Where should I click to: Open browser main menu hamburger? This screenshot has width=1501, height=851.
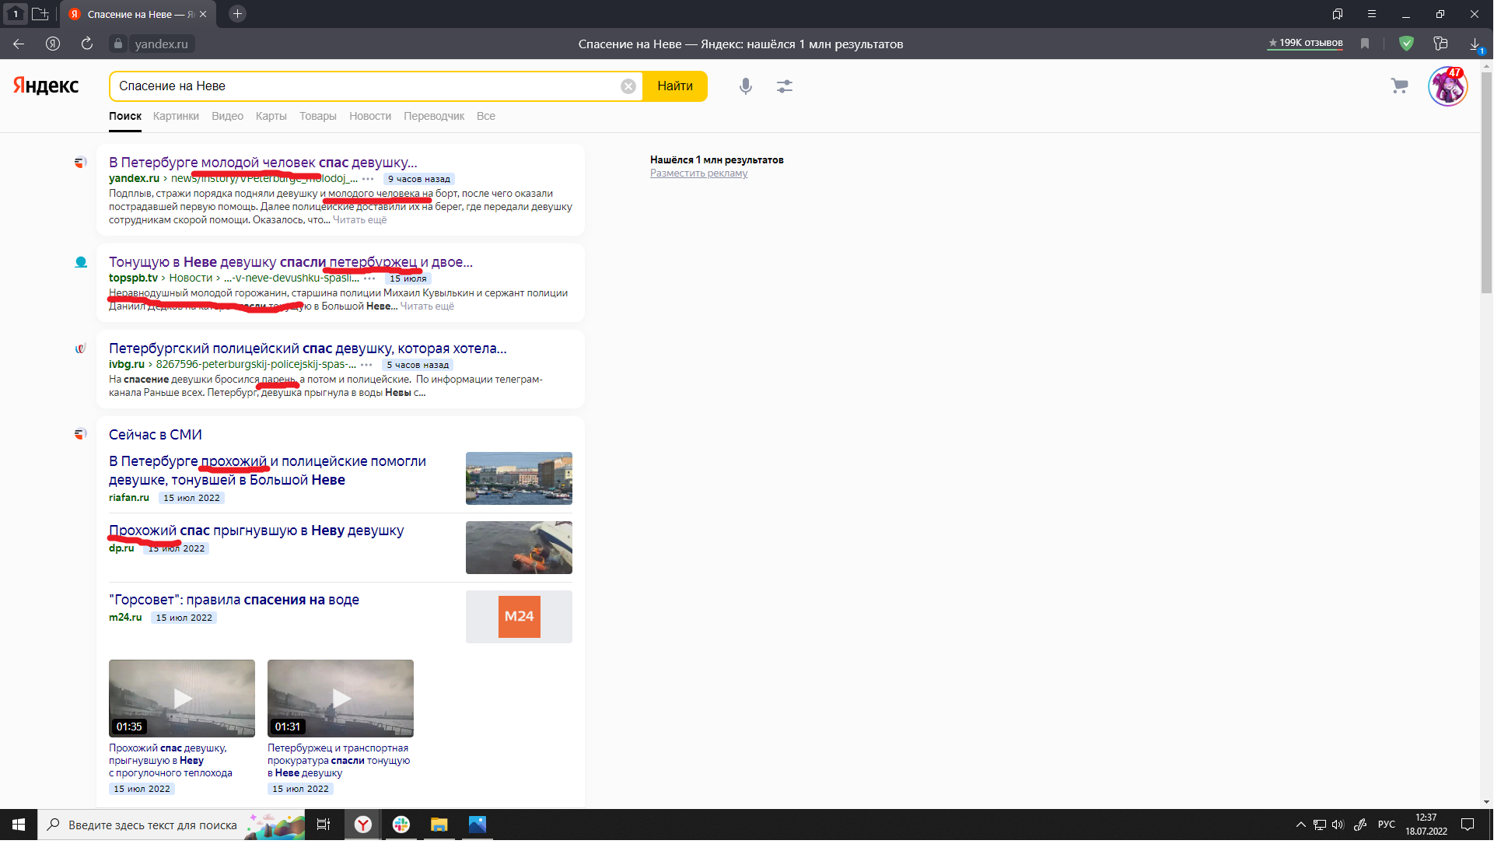(1372, 14)
